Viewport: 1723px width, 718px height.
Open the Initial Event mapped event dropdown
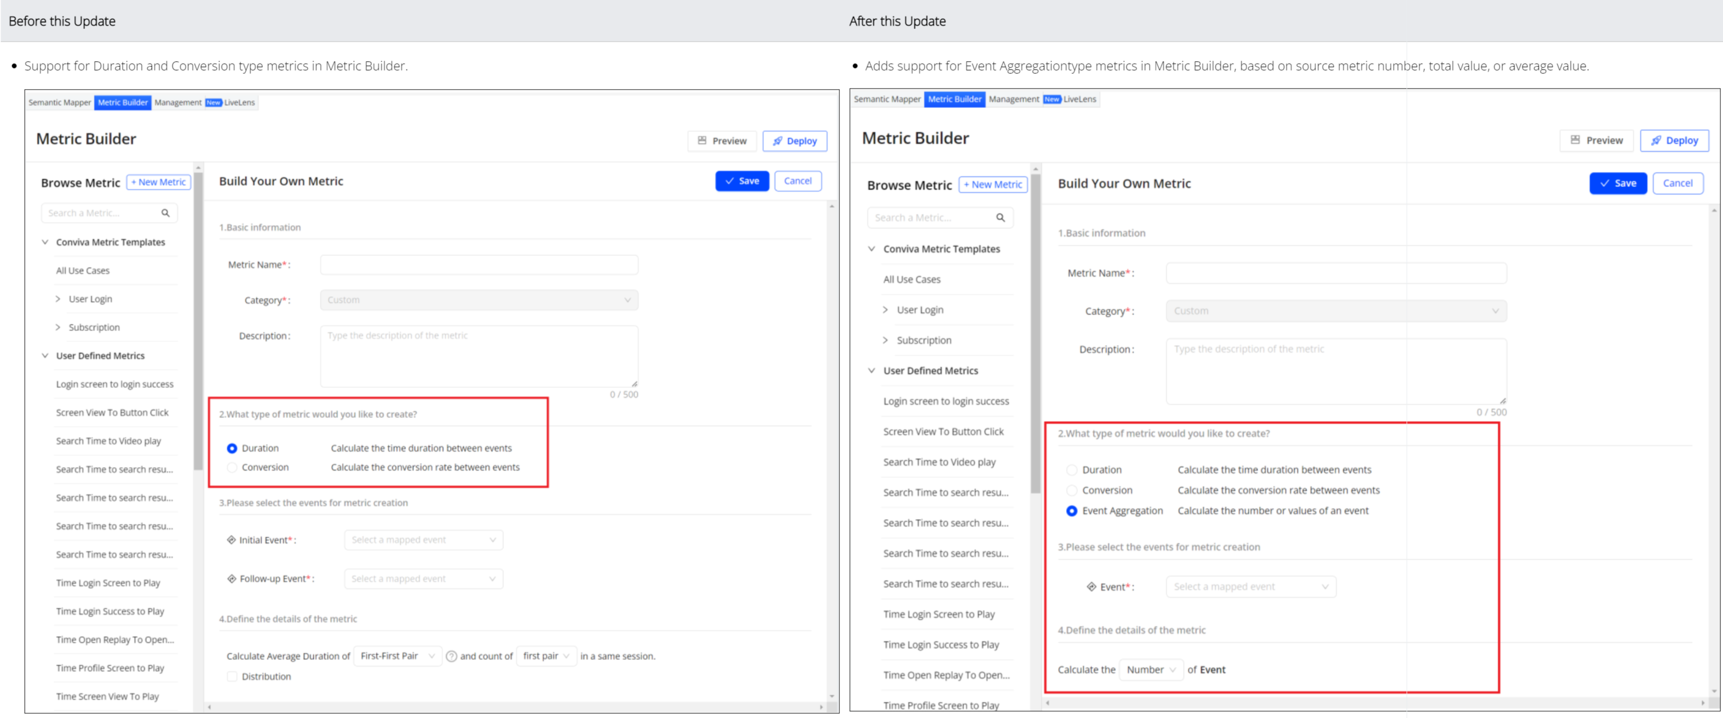click(424, 540)
